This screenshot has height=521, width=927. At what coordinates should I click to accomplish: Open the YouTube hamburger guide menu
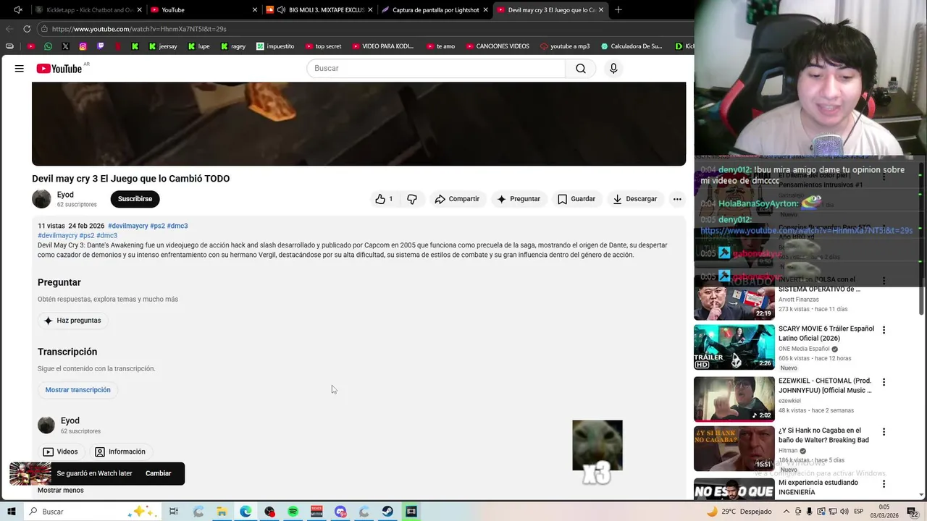click(x=20, y=68)
